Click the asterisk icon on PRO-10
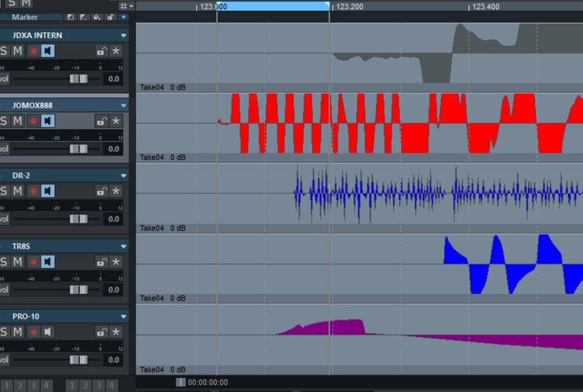The width and height of the screenshot is (583, 392). (116, 332)
